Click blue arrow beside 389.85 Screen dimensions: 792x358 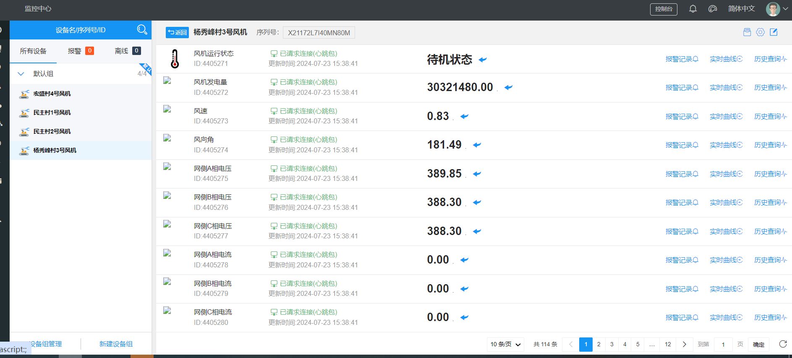click(477, 174)
